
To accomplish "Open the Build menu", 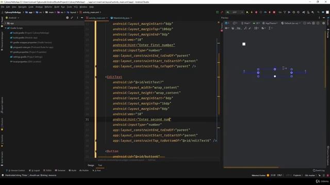I will point(57,7).
